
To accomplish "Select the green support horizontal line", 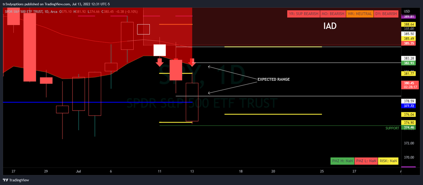I will coord(280,125).
